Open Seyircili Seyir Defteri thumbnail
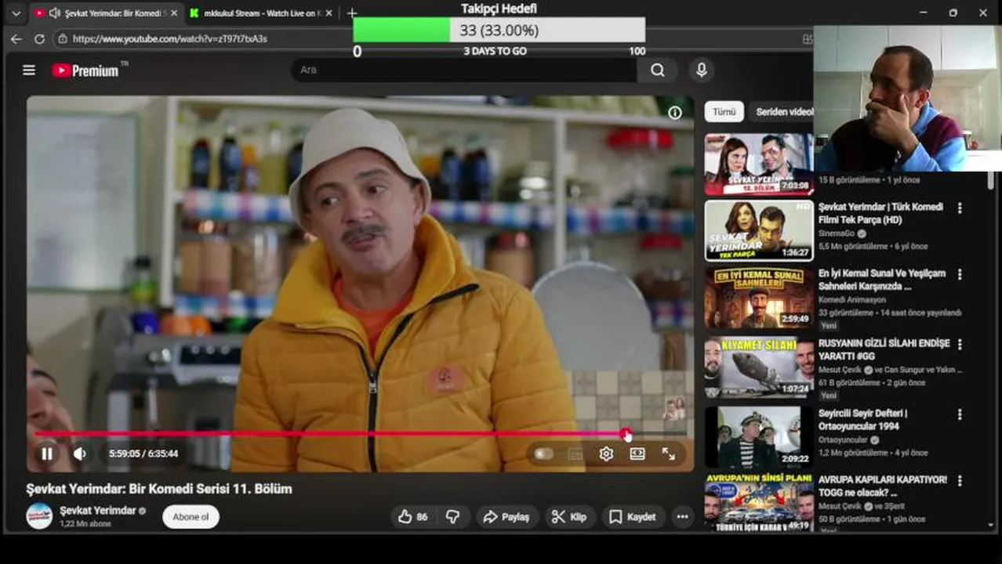Viewport: 1002px width, 564px height. click(759, 437)
